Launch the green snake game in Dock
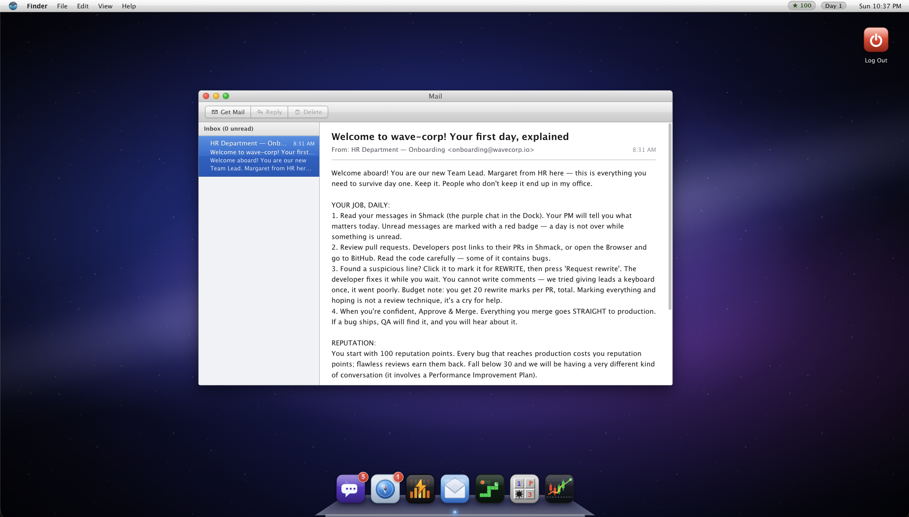This screenshot has width=909, height=517. click(490, 489)
